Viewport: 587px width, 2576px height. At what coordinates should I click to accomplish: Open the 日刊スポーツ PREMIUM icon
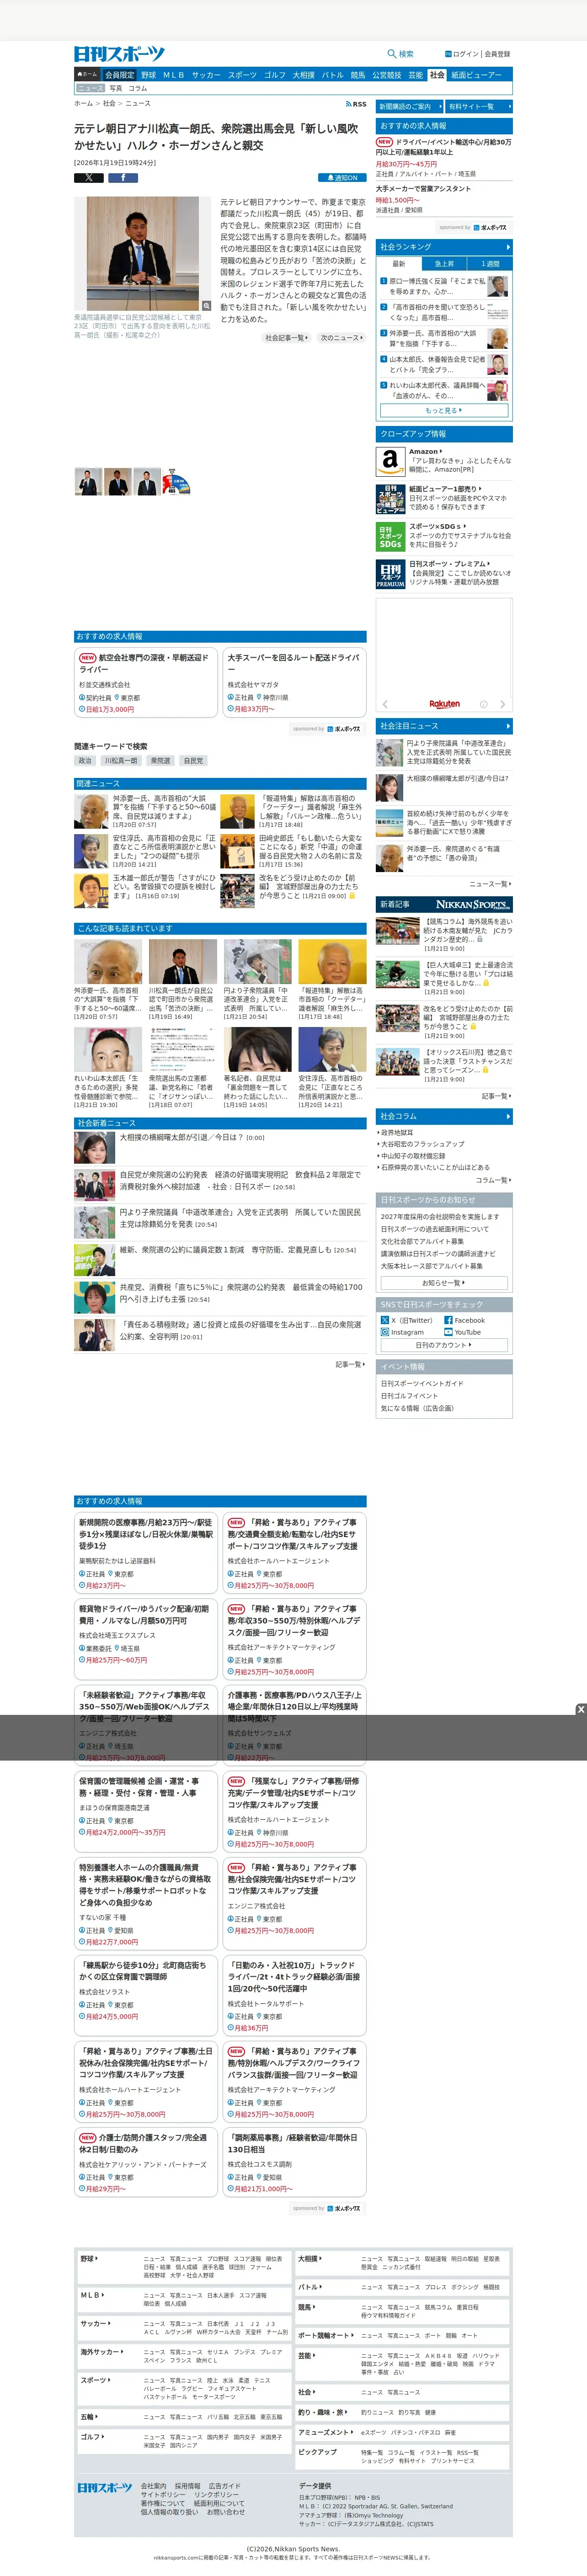pos(390,574)
